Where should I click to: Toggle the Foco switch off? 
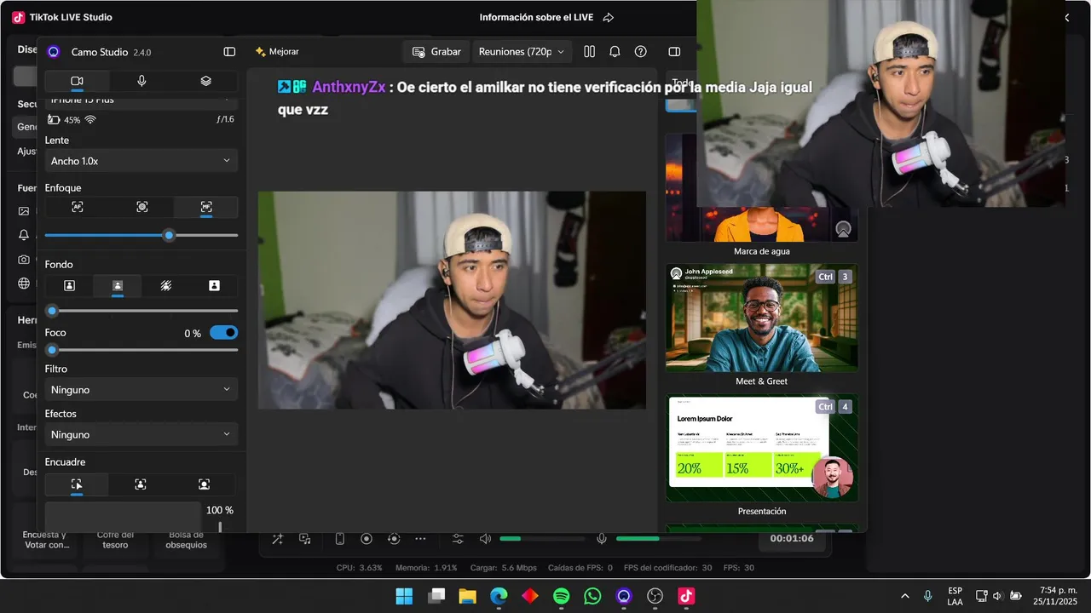pos(223,333)
